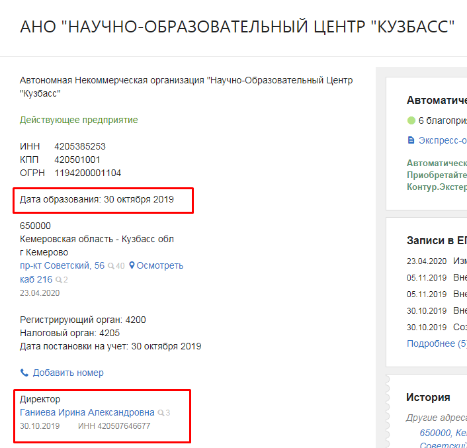
Task: Click director appointment date 30.10.2019
Action: (40, 426)
